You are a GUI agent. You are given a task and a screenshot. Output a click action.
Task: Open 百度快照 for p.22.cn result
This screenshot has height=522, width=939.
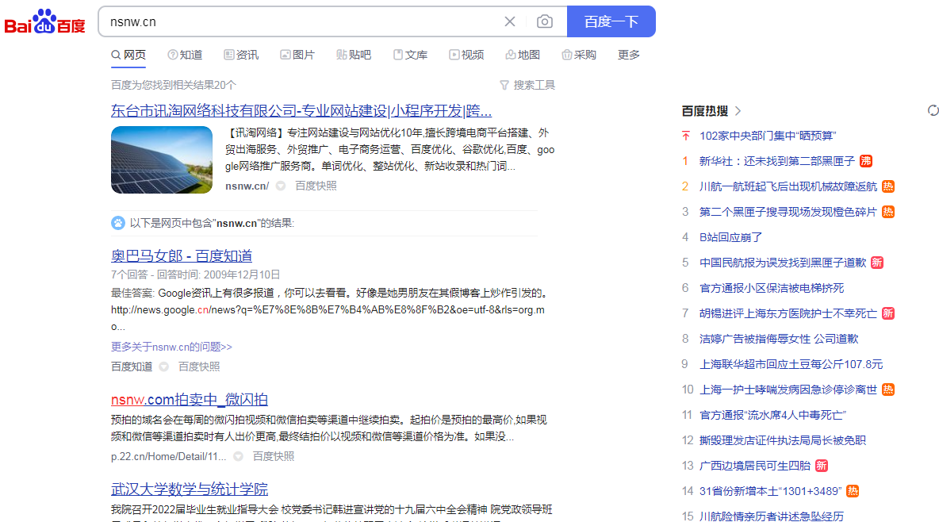click(273, 457)
